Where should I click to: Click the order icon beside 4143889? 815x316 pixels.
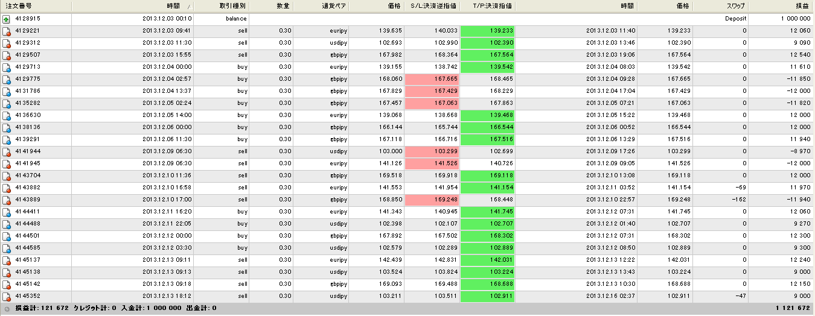coord(7,200)
